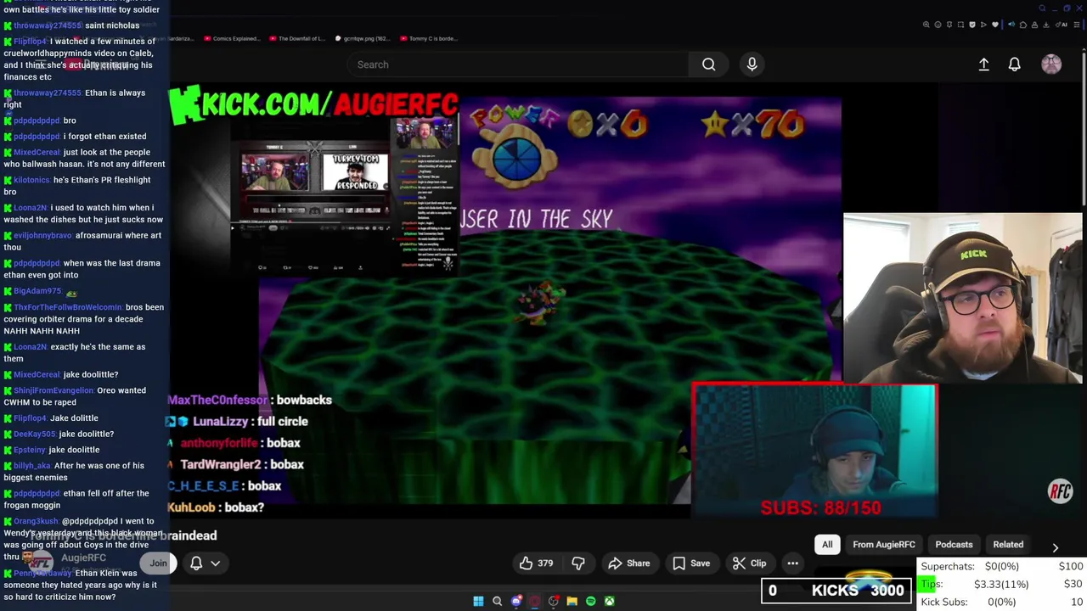Screen dimensions: 1087x611
Task: Open the YouTube create/upload icon
Action: pyautogui.click(x=983, y=64)
